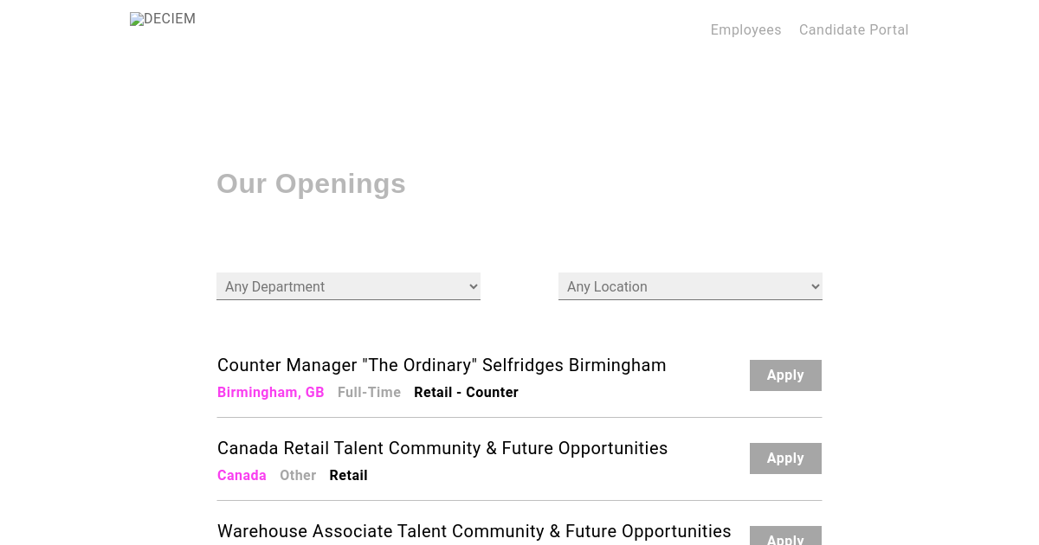Click the Other job type label

(298, 476)
